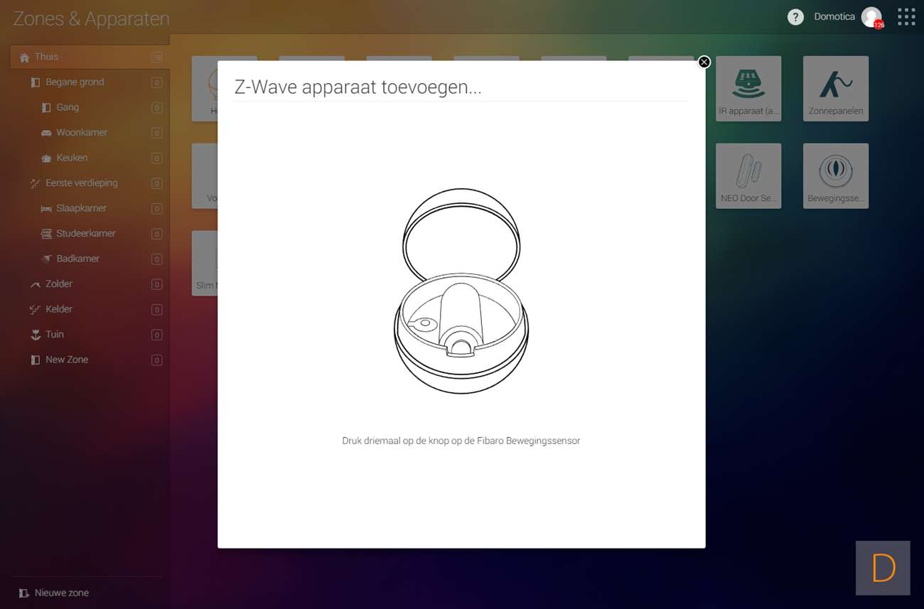
Task: Open the NEO Door Sensor device tile
Action: click(x=748, y=176)
